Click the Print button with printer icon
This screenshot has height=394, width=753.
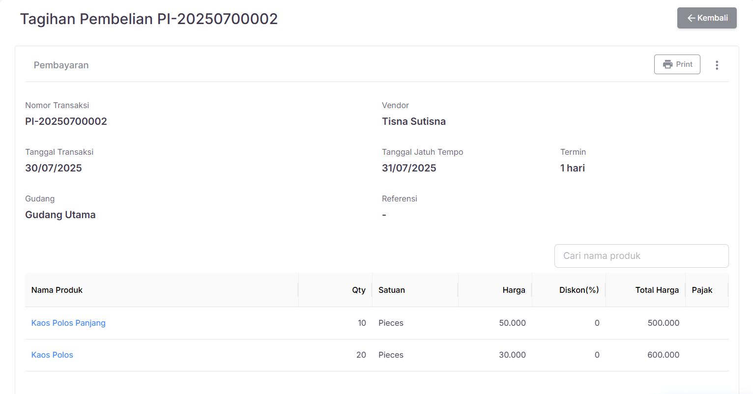point(677,64)
